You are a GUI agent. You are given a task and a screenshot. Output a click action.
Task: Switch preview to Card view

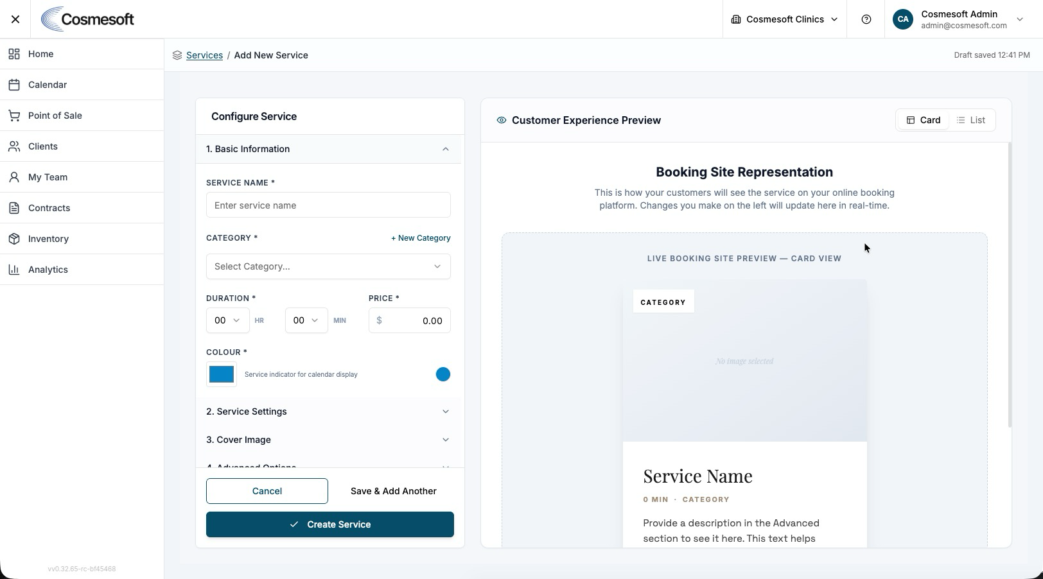(924, 120)
